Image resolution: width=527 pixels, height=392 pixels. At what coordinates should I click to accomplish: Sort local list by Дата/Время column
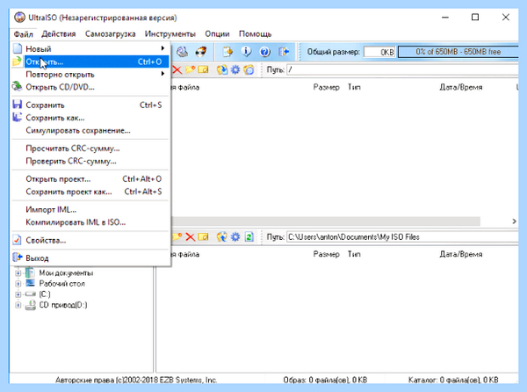point(461,254)
